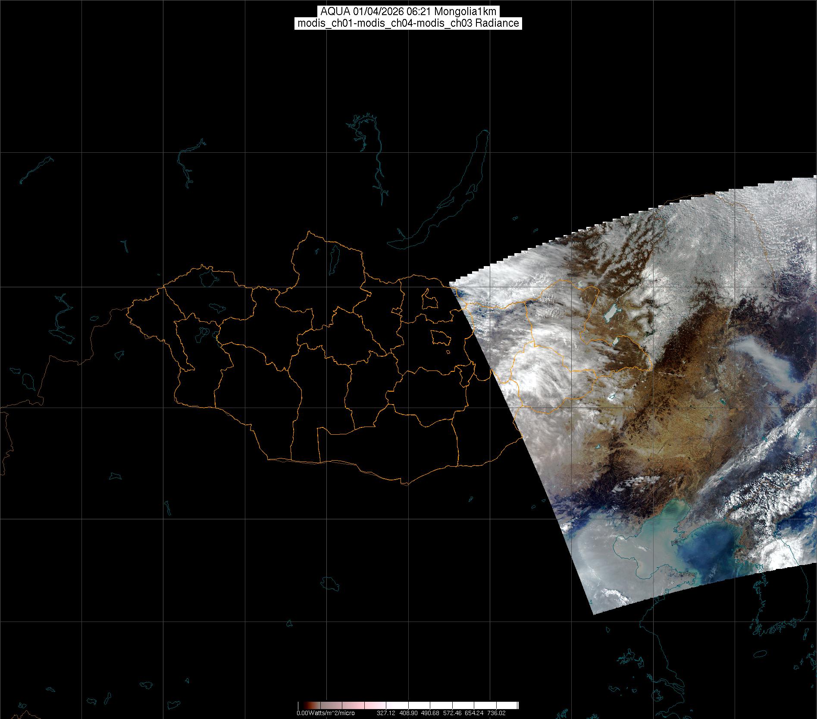
Task: Click the white end of the radiance colorbar
Action: (x=509, y=705)
